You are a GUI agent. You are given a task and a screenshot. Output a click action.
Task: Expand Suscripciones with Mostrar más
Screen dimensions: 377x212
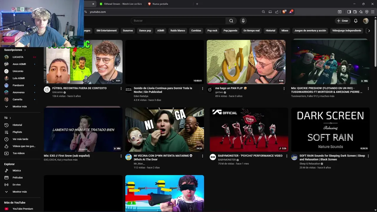click(20, 107)
